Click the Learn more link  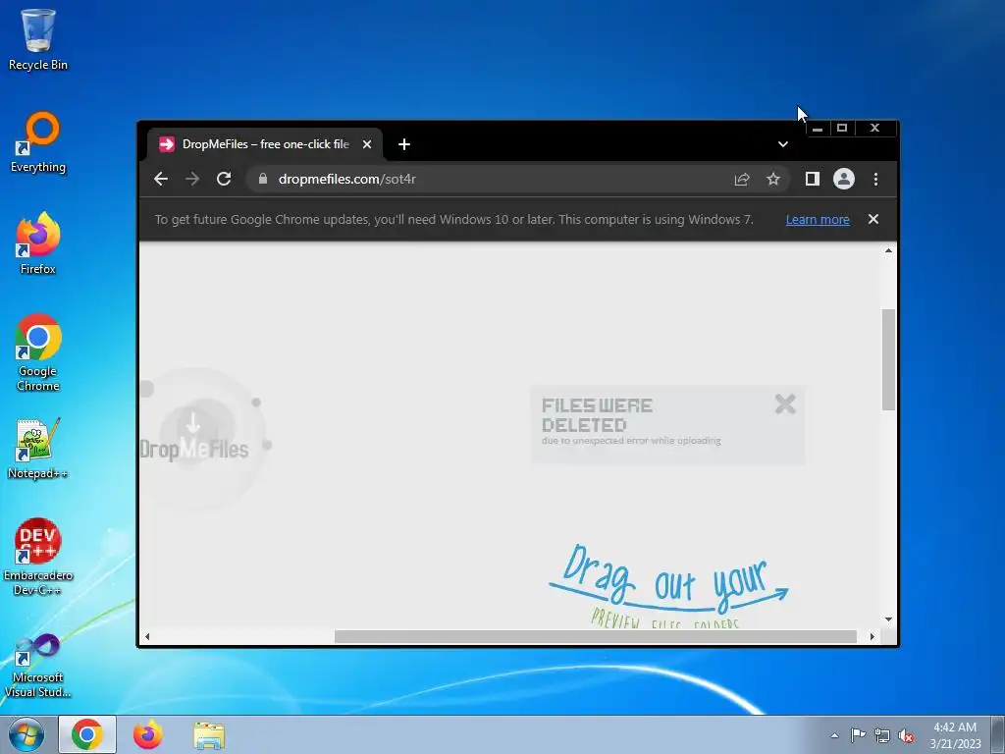[x=818, y=219]
